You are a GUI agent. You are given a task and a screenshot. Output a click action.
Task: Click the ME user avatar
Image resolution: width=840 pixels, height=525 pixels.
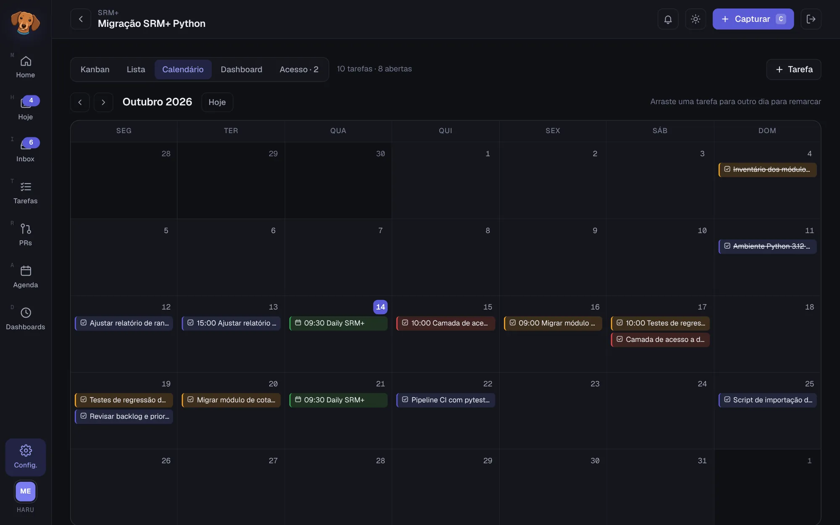(x=26, y=491)
